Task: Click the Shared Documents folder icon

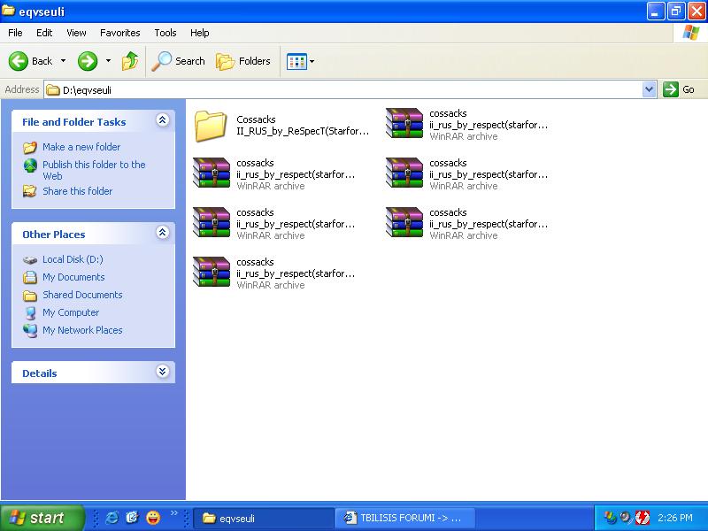Action: 30,296
